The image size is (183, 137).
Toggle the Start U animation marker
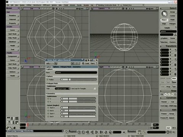(x=48, y=108)
